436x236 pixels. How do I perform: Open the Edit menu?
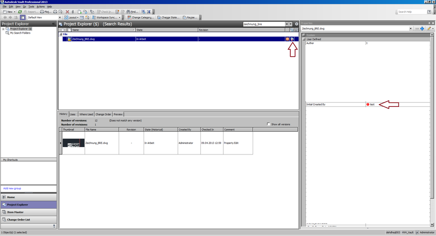(11, 7)
